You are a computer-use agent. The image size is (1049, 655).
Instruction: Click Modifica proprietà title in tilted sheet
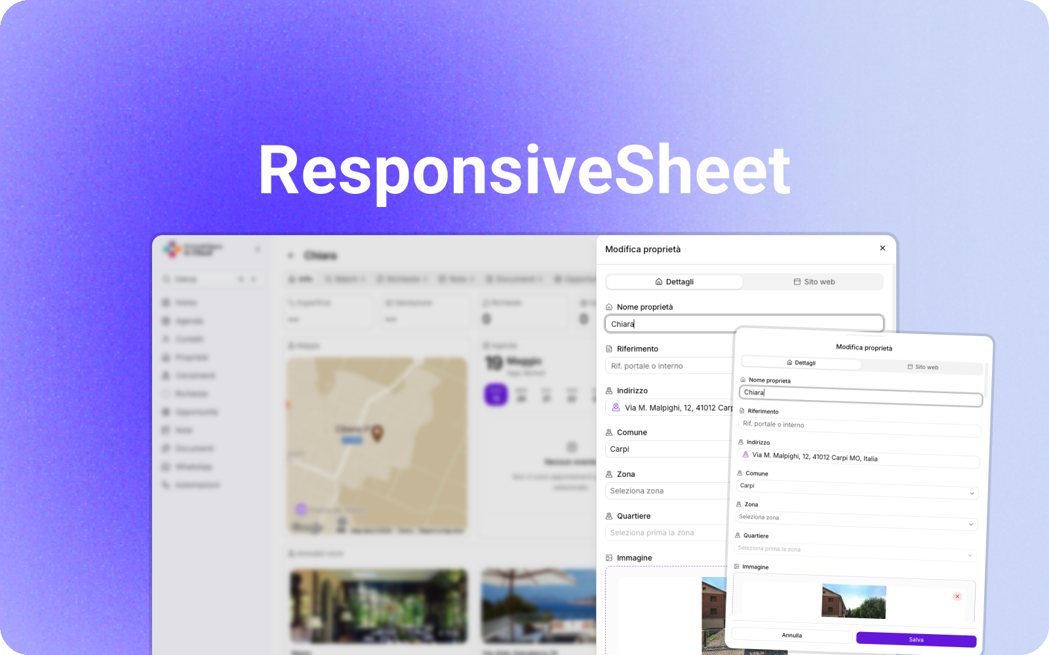(x=864, y=347)
